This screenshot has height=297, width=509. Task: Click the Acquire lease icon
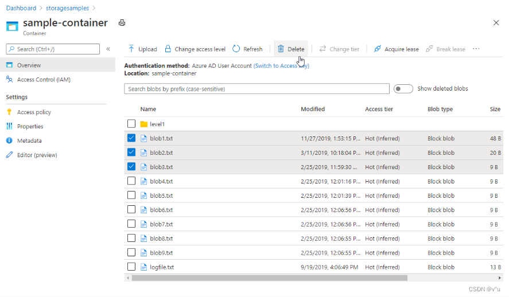377,49
